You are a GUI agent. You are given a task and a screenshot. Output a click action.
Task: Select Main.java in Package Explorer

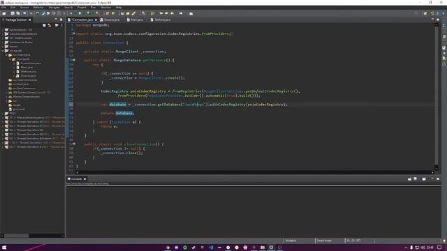coord(27,68)
